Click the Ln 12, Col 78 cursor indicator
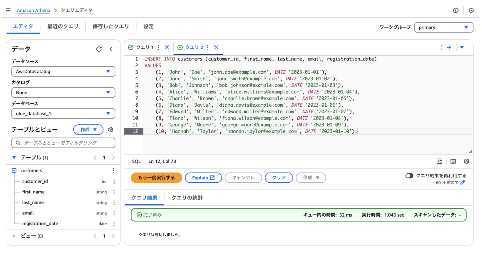482x255 pixels. [x=162, y=161]
